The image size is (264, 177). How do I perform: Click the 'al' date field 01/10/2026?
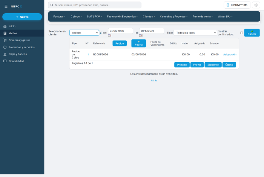(x=152, y=31)
